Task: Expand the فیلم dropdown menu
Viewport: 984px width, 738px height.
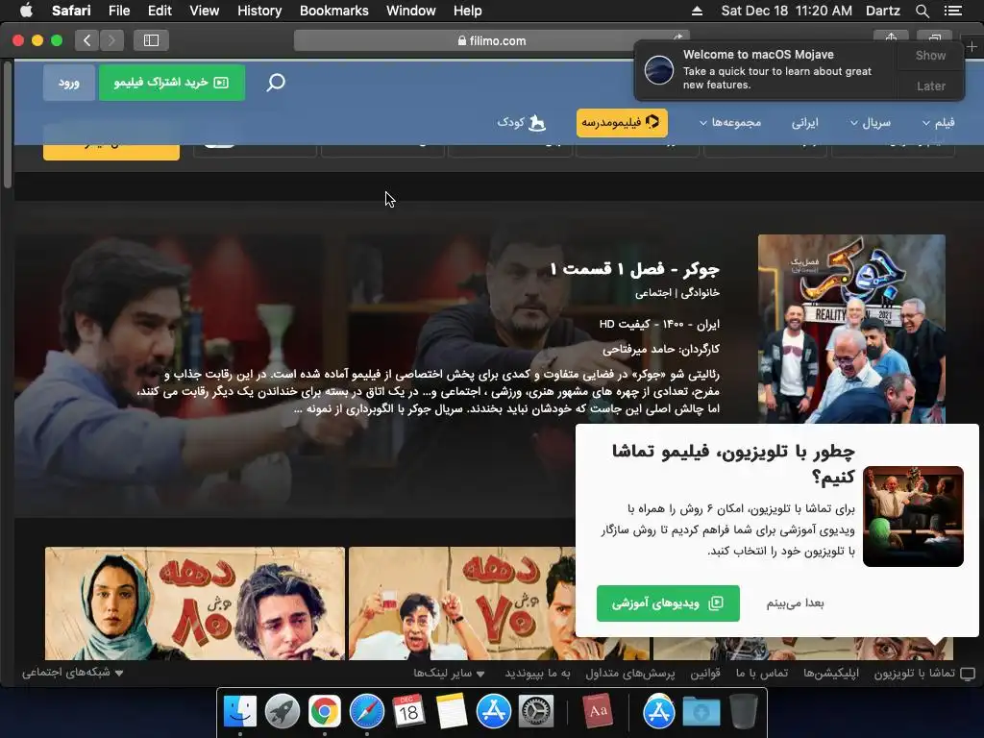Action: (939, 122)
